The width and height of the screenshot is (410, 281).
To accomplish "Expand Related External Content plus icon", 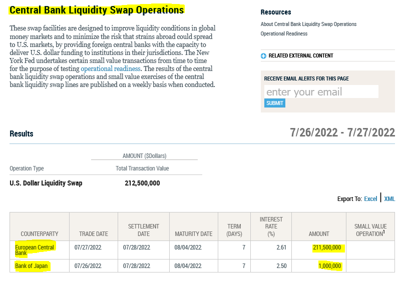I will click(x=263, y=56).
